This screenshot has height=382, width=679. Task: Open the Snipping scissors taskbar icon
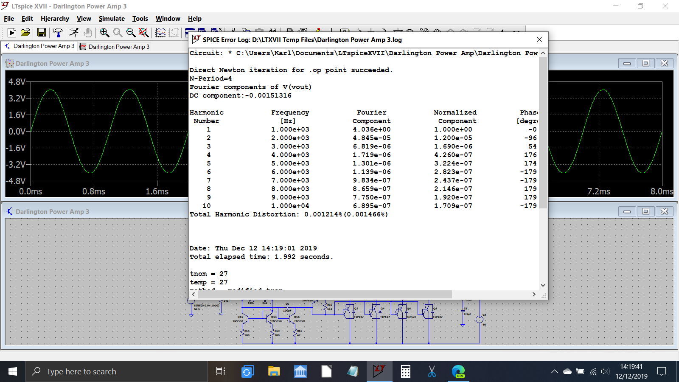click(432, 371)
